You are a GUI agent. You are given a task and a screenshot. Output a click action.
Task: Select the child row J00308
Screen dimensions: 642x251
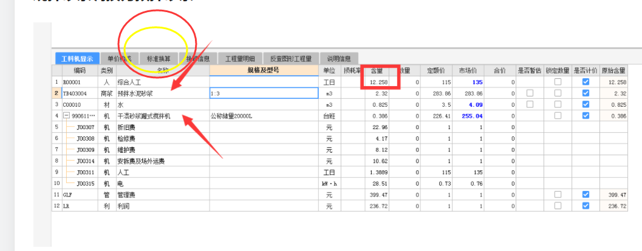[x=86, y=139]
